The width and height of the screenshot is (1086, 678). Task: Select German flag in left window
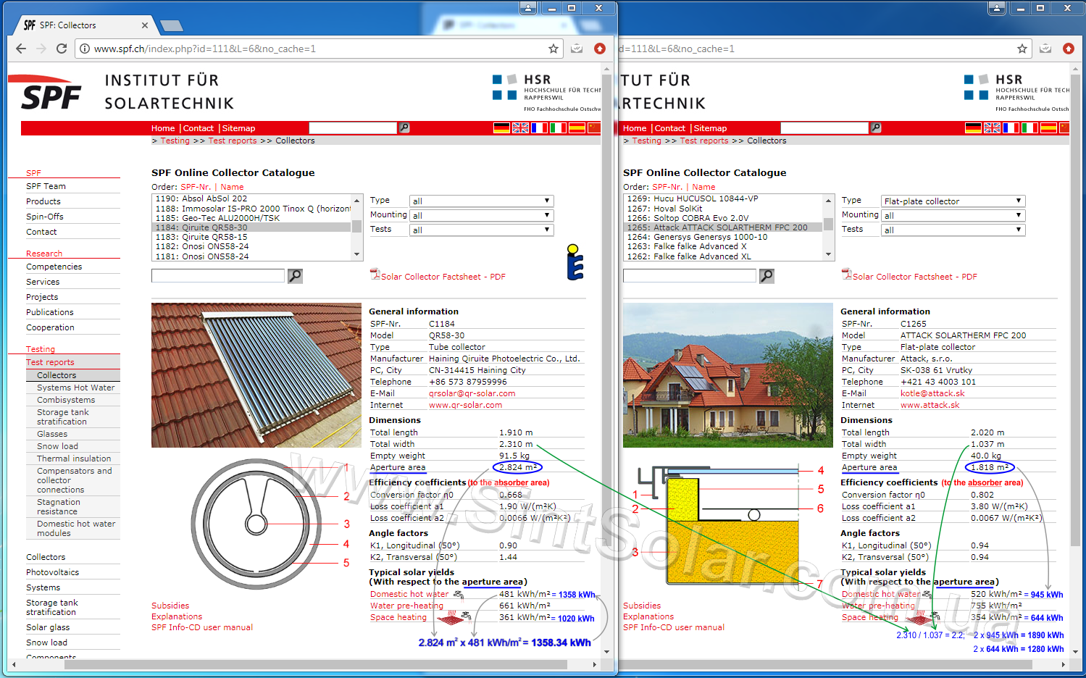pos(501,127)
